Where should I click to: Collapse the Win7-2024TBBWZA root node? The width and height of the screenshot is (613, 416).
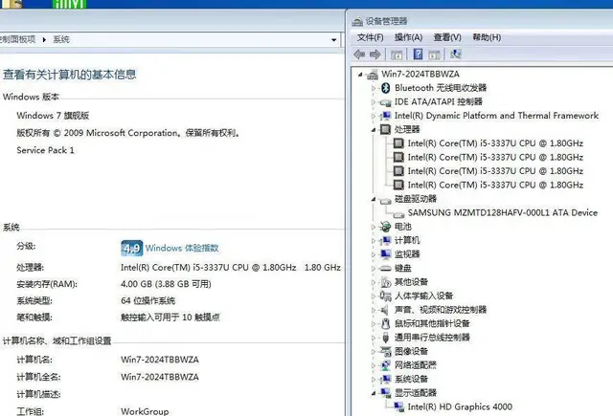pos(360,75)
